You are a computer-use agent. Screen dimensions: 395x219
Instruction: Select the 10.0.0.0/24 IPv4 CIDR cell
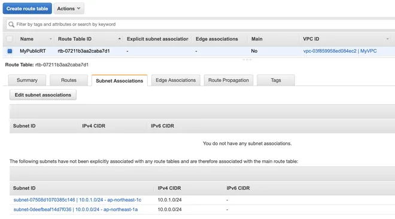pos(169,209)
